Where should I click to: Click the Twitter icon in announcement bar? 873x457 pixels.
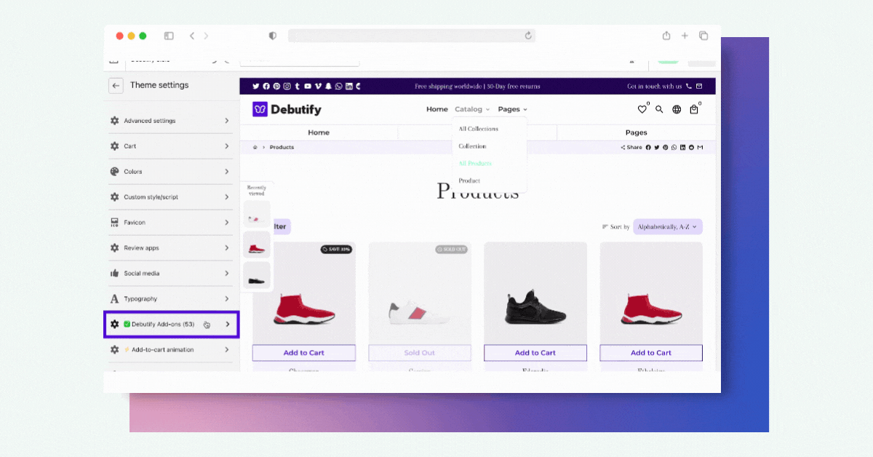(x=256, y=87)
